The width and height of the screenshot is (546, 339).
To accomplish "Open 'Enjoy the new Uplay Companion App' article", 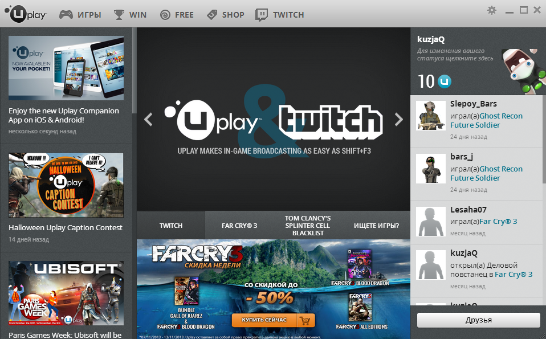I will (64, 115).
